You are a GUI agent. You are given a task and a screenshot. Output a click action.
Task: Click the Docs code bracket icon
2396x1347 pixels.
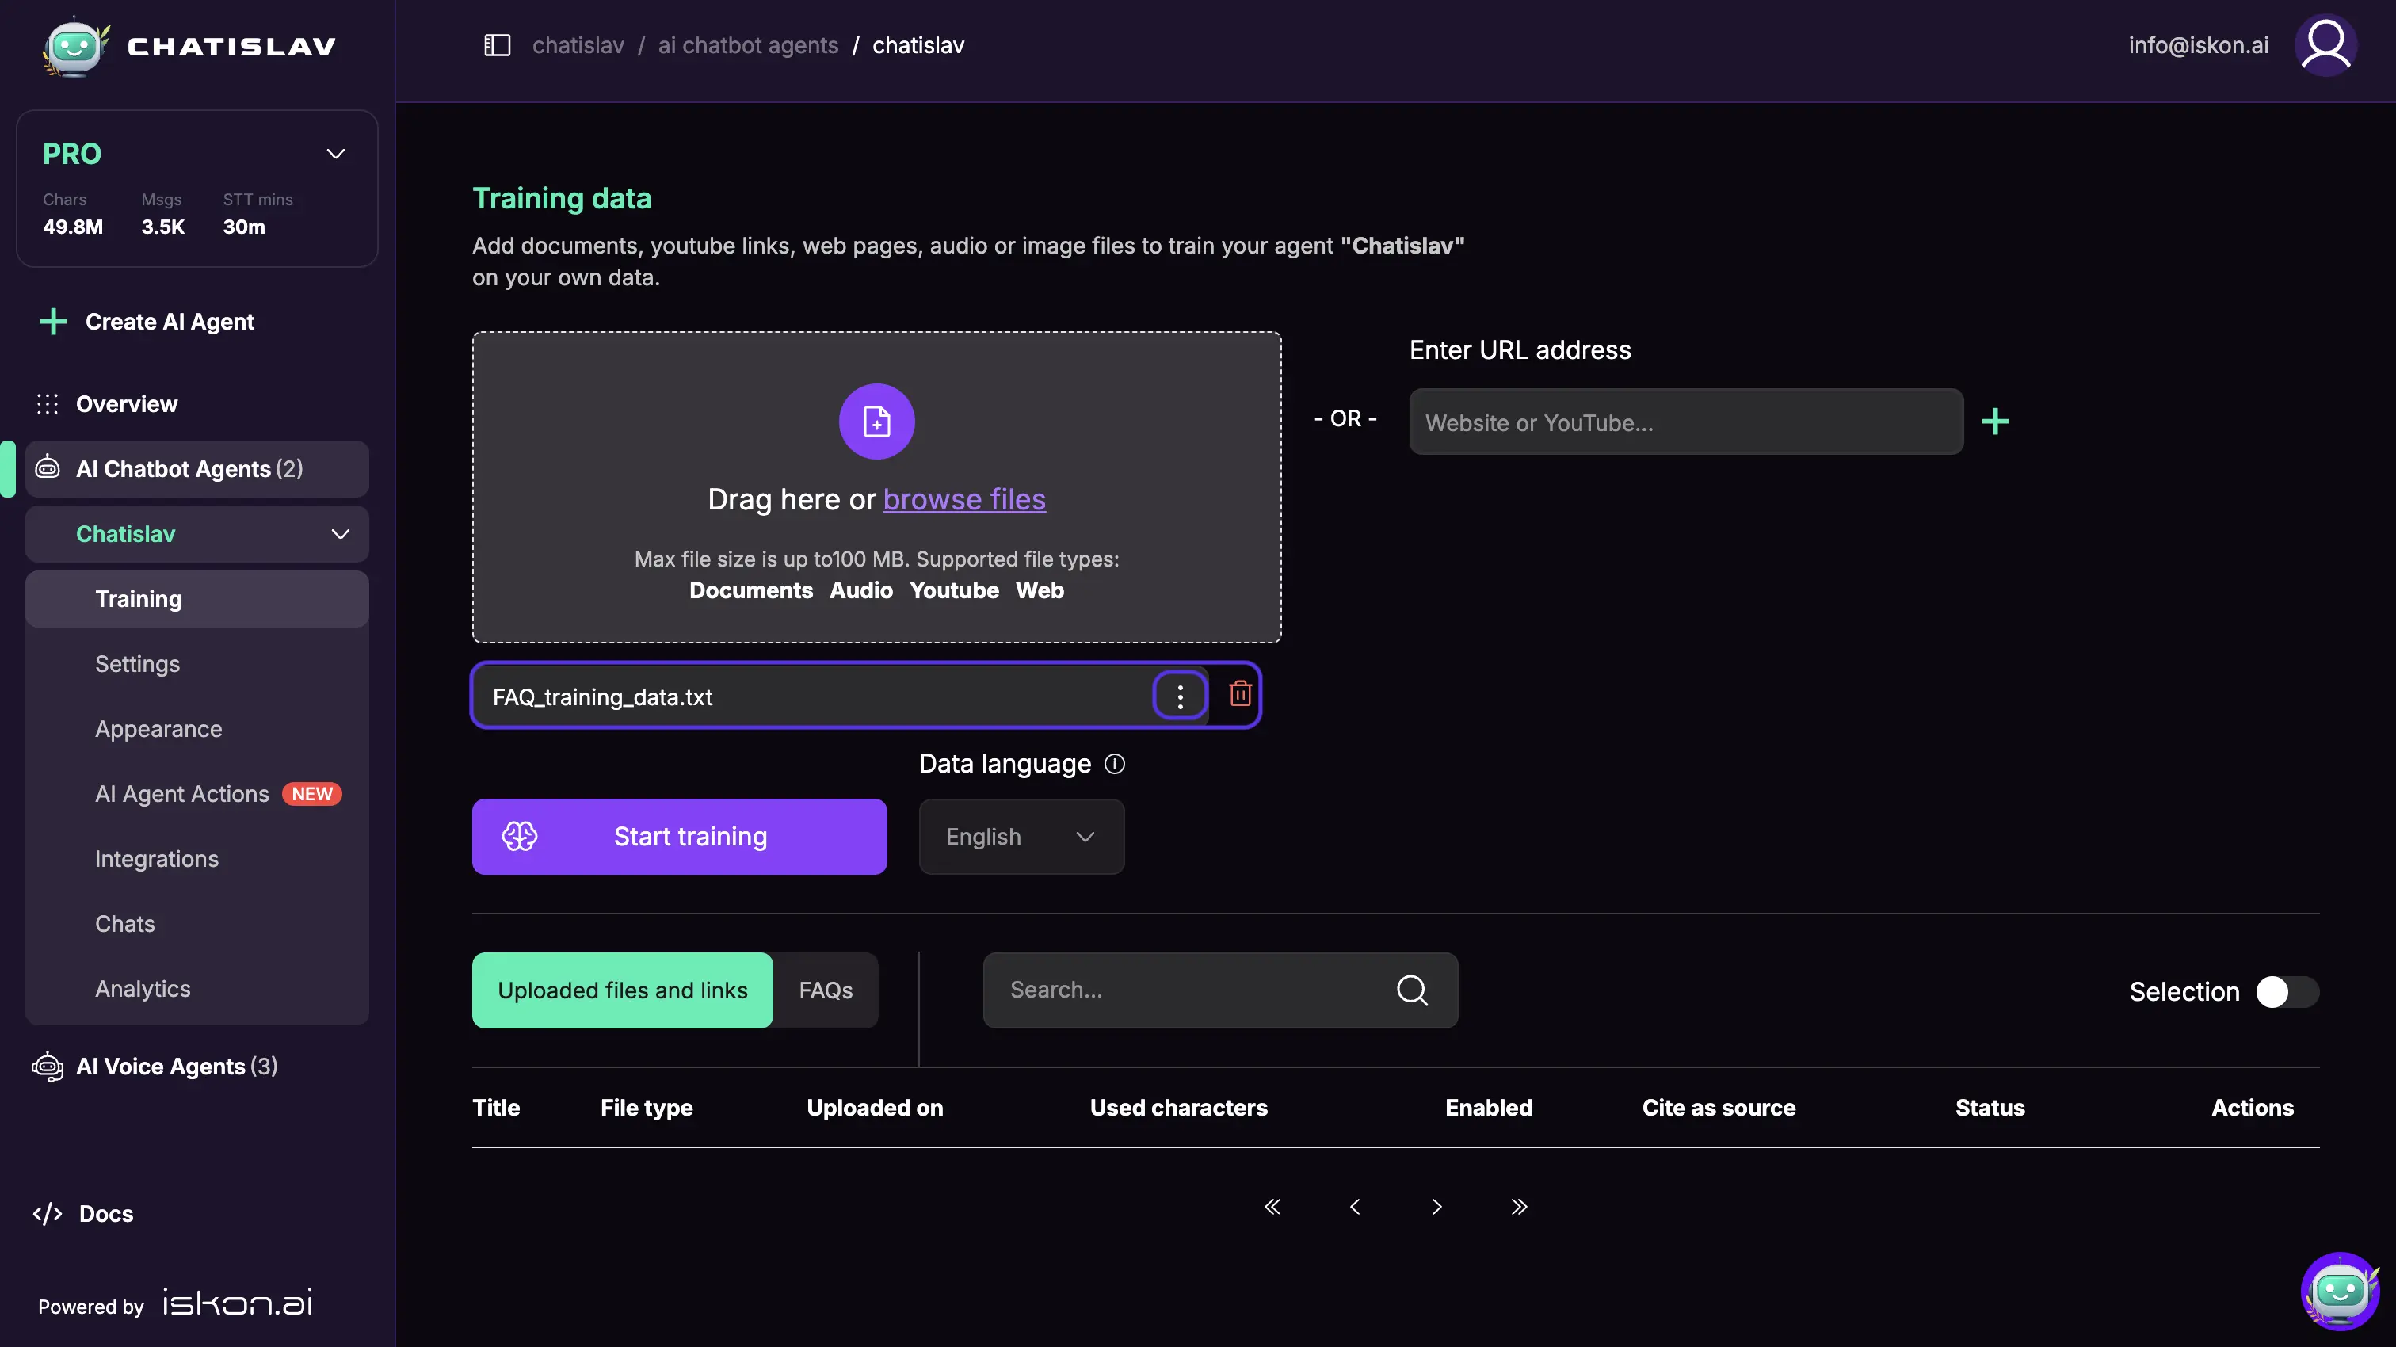[48, 1213]
